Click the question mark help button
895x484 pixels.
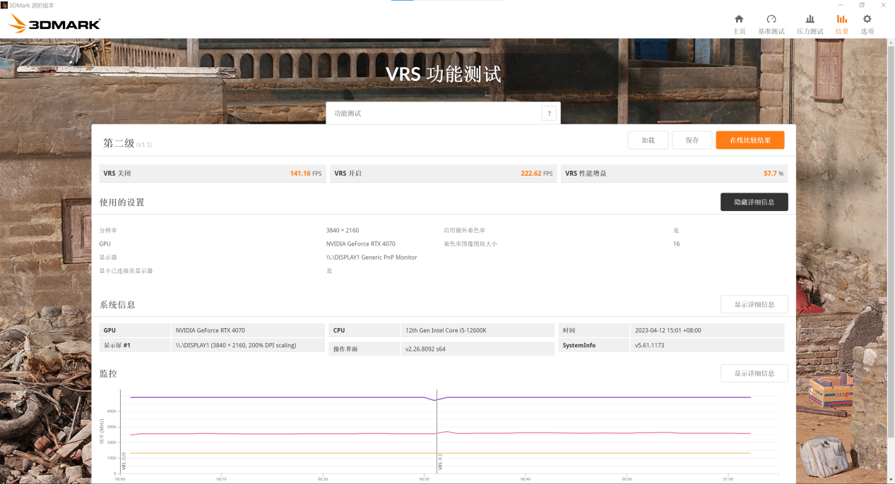click(549, 113)
